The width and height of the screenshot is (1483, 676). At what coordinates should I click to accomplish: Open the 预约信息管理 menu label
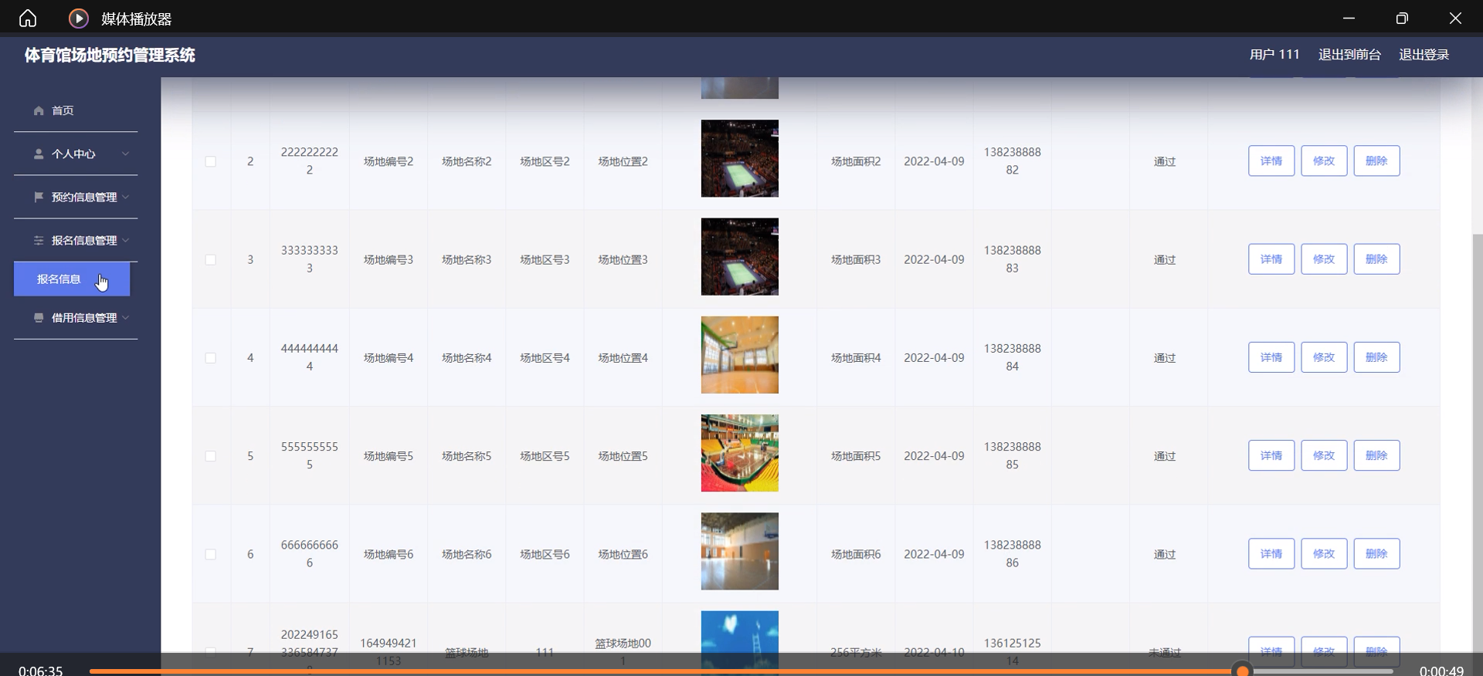pos(84,197)
